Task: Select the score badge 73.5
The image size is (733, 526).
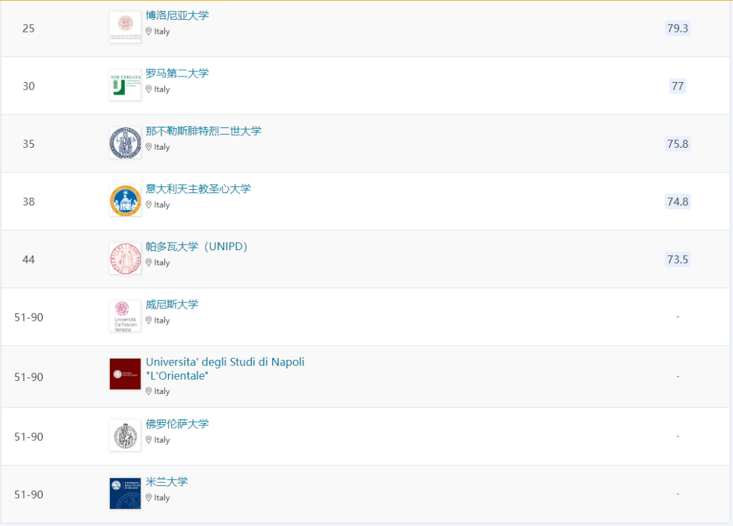Action: point(677,260)
